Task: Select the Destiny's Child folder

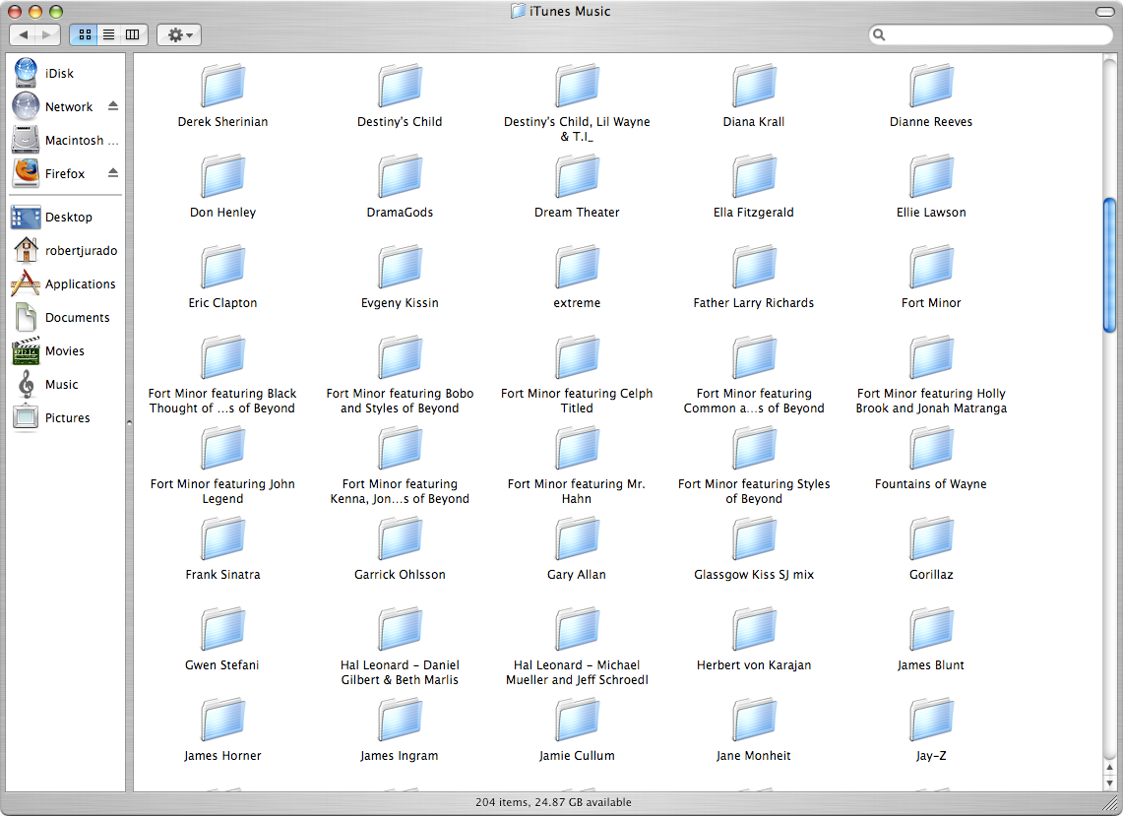Action: [400, 96]
